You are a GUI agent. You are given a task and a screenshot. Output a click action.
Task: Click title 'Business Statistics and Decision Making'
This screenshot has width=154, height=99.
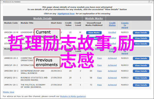click(34, 79)
